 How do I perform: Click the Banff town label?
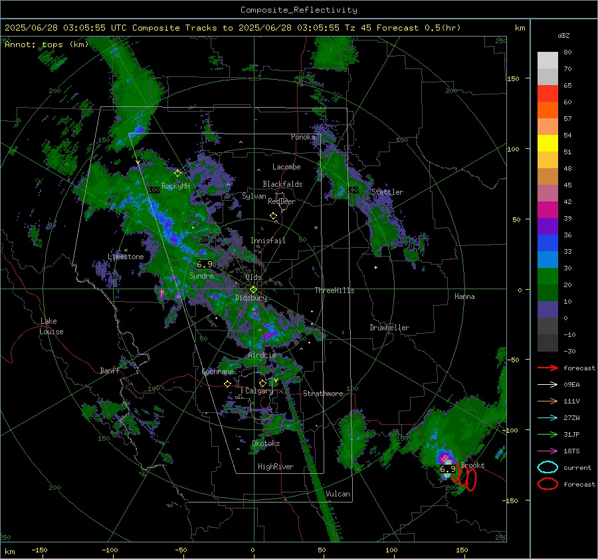[110, 370]
